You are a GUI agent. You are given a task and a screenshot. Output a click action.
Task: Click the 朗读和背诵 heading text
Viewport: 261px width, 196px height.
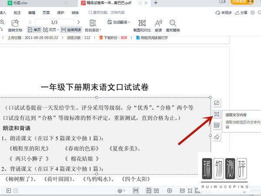point(17,128)
